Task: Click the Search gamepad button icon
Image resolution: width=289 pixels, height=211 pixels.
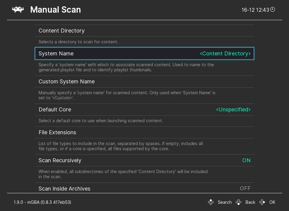Action: [211, 202]
